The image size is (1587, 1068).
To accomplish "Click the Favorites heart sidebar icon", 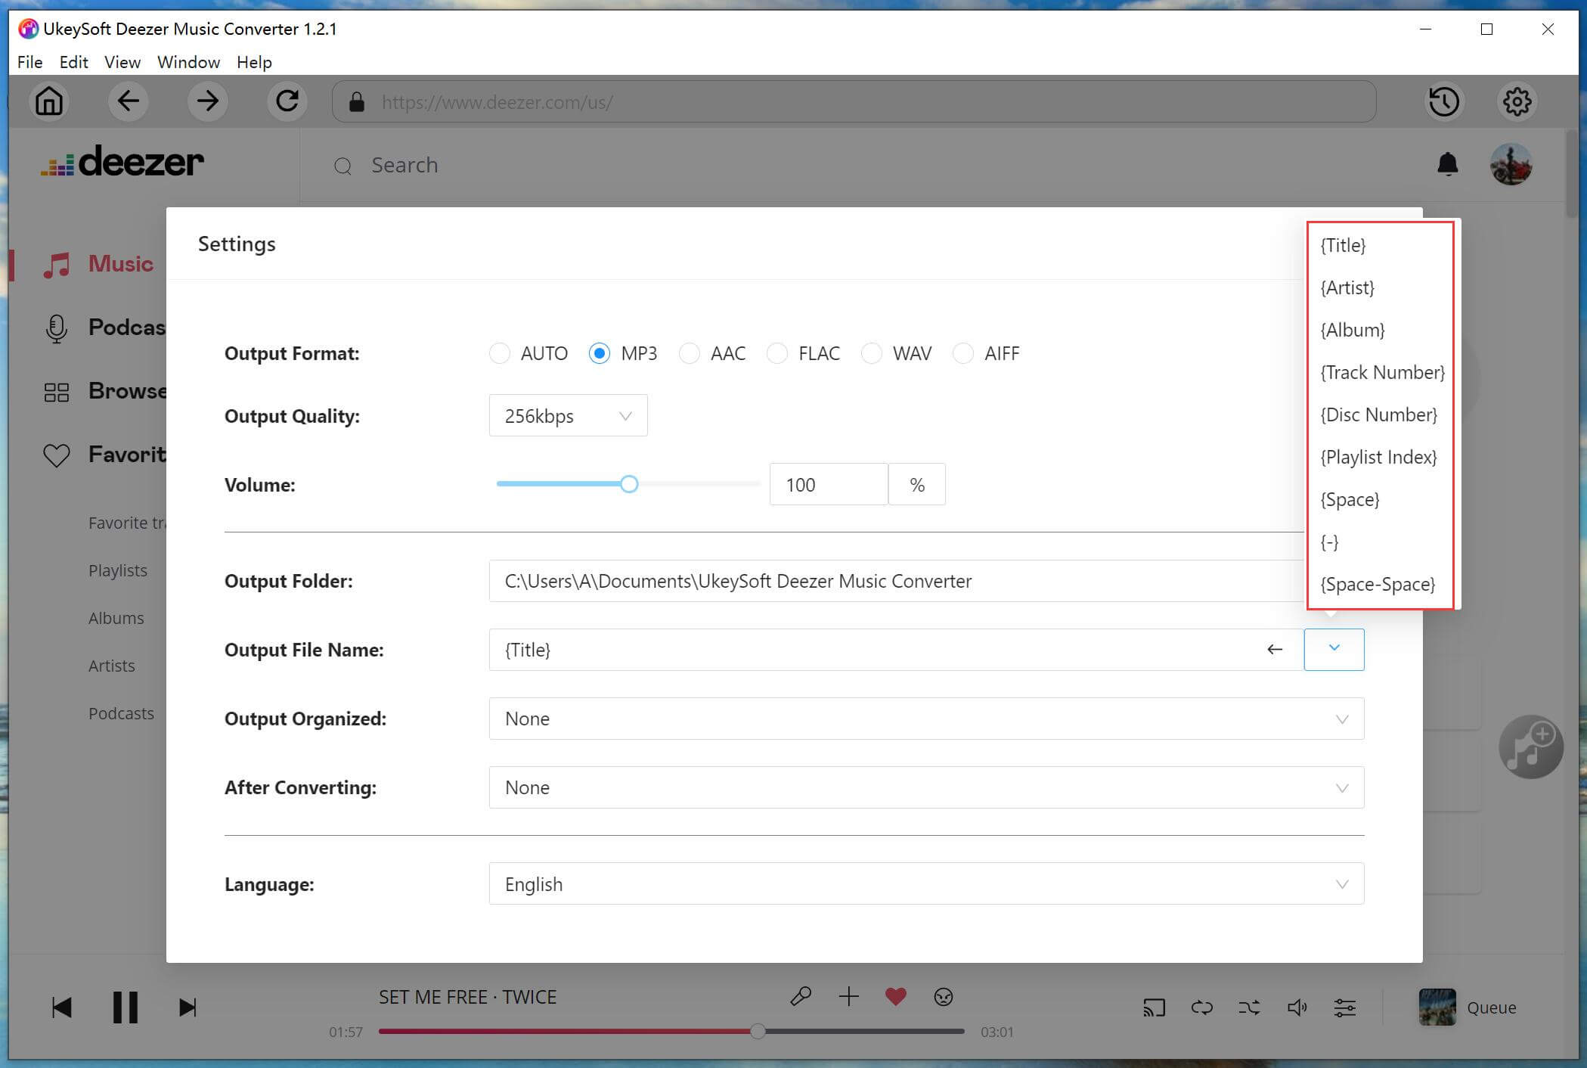I will coord(57,455).
